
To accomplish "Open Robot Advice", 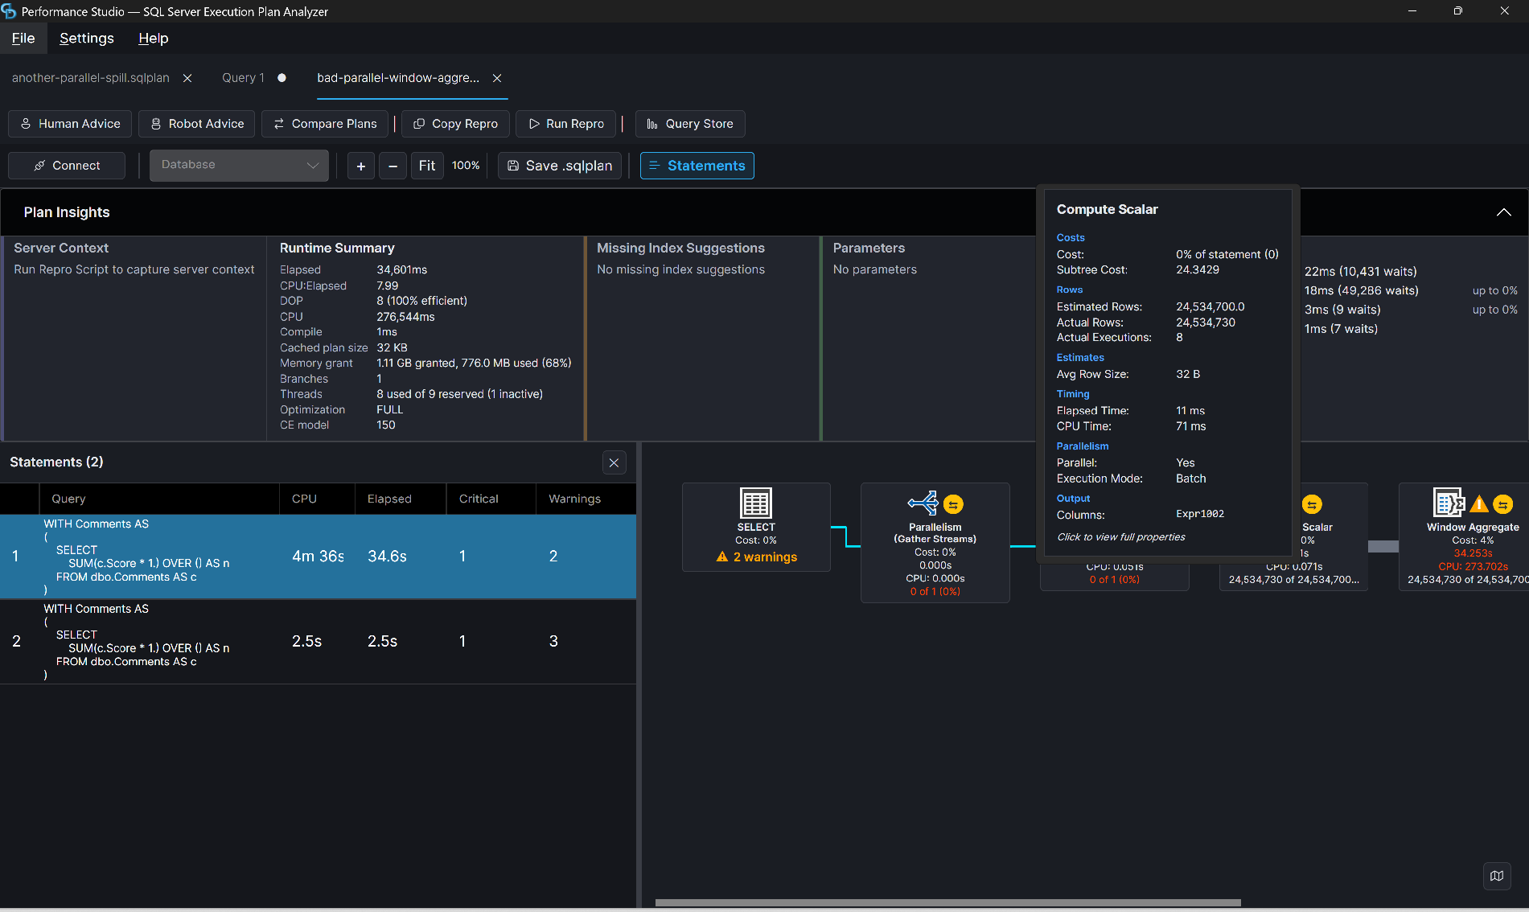I will tap(197, 124).
